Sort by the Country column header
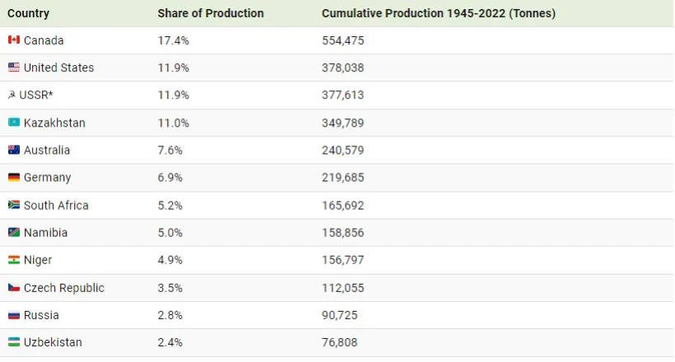Viewport: 675px width, 362px height. point(28,13)
